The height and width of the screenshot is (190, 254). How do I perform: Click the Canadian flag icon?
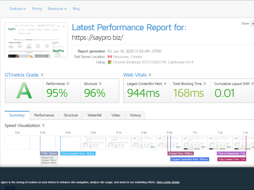coord(110,57)
